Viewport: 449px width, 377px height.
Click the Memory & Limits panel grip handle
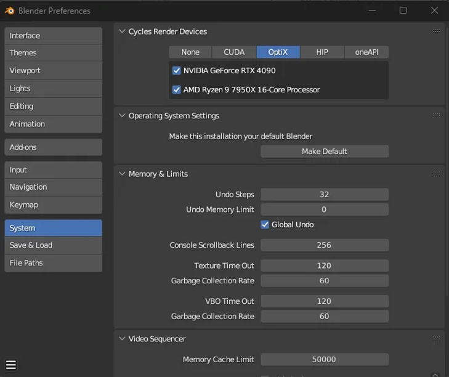point(436,174)
